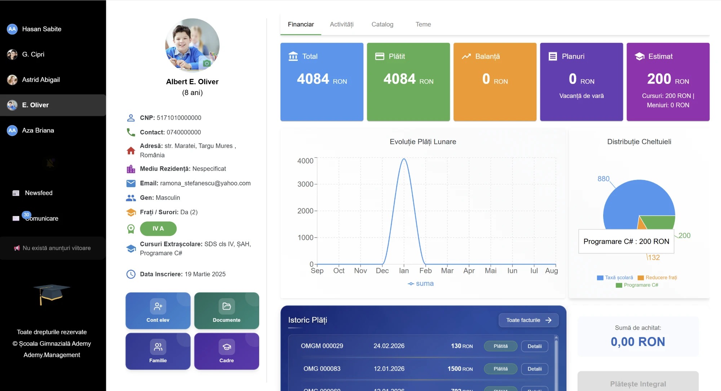Click the IV A class badge
Image resolution: width=721 pixels, height=391 pixels.
coord(158,229)
